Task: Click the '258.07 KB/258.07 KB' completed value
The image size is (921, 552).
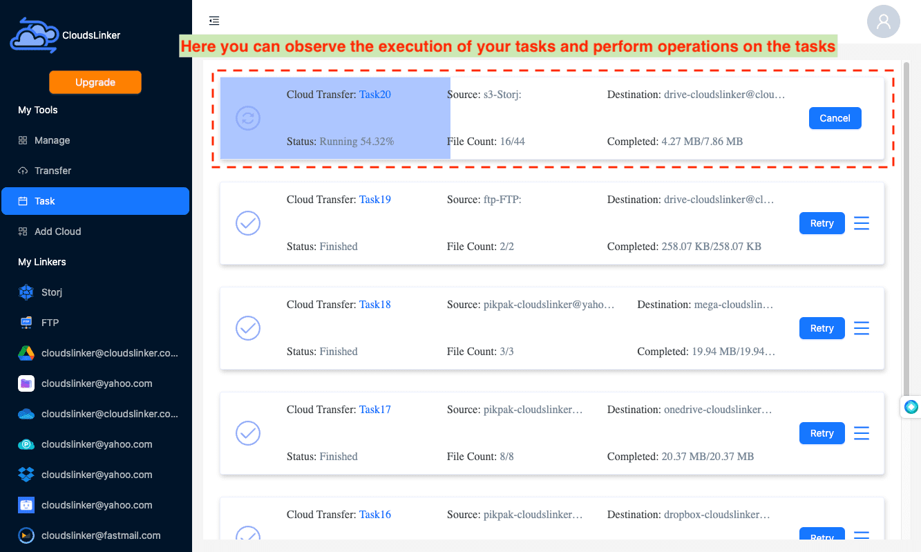Action: 711,246
